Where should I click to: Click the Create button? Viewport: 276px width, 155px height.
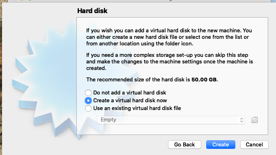(x=221, y=144)
